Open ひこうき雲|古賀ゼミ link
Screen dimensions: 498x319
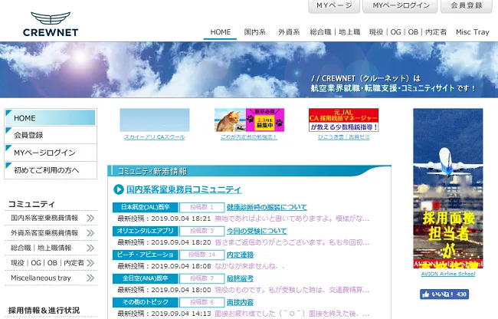344,137
